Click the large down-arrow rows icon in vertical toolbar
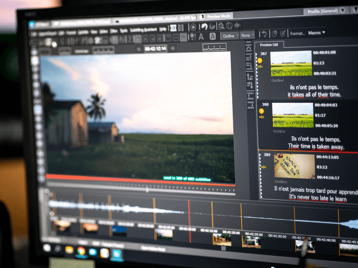Screen dimensions: 358x268 250,85
